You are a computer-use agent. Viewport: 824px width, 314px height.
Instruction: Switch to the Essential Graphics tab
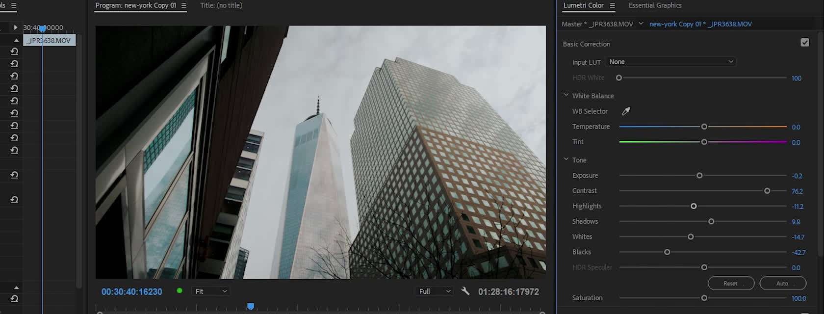655,5
